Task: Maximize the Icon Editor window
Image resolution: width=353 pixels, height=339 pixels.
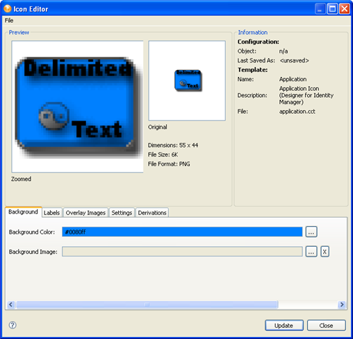Action: tap(332, 9)
